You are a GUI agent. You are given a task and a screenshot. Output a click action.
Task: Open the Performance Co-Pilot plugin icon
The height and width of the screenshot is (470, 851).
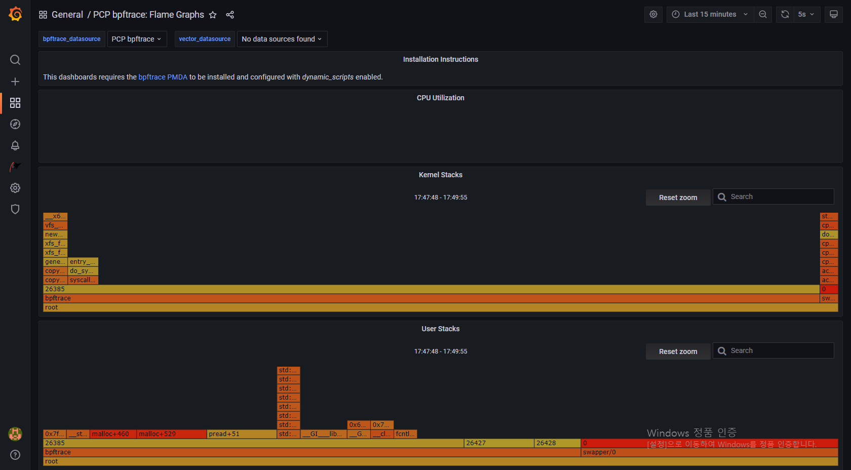tap(15, 167)
